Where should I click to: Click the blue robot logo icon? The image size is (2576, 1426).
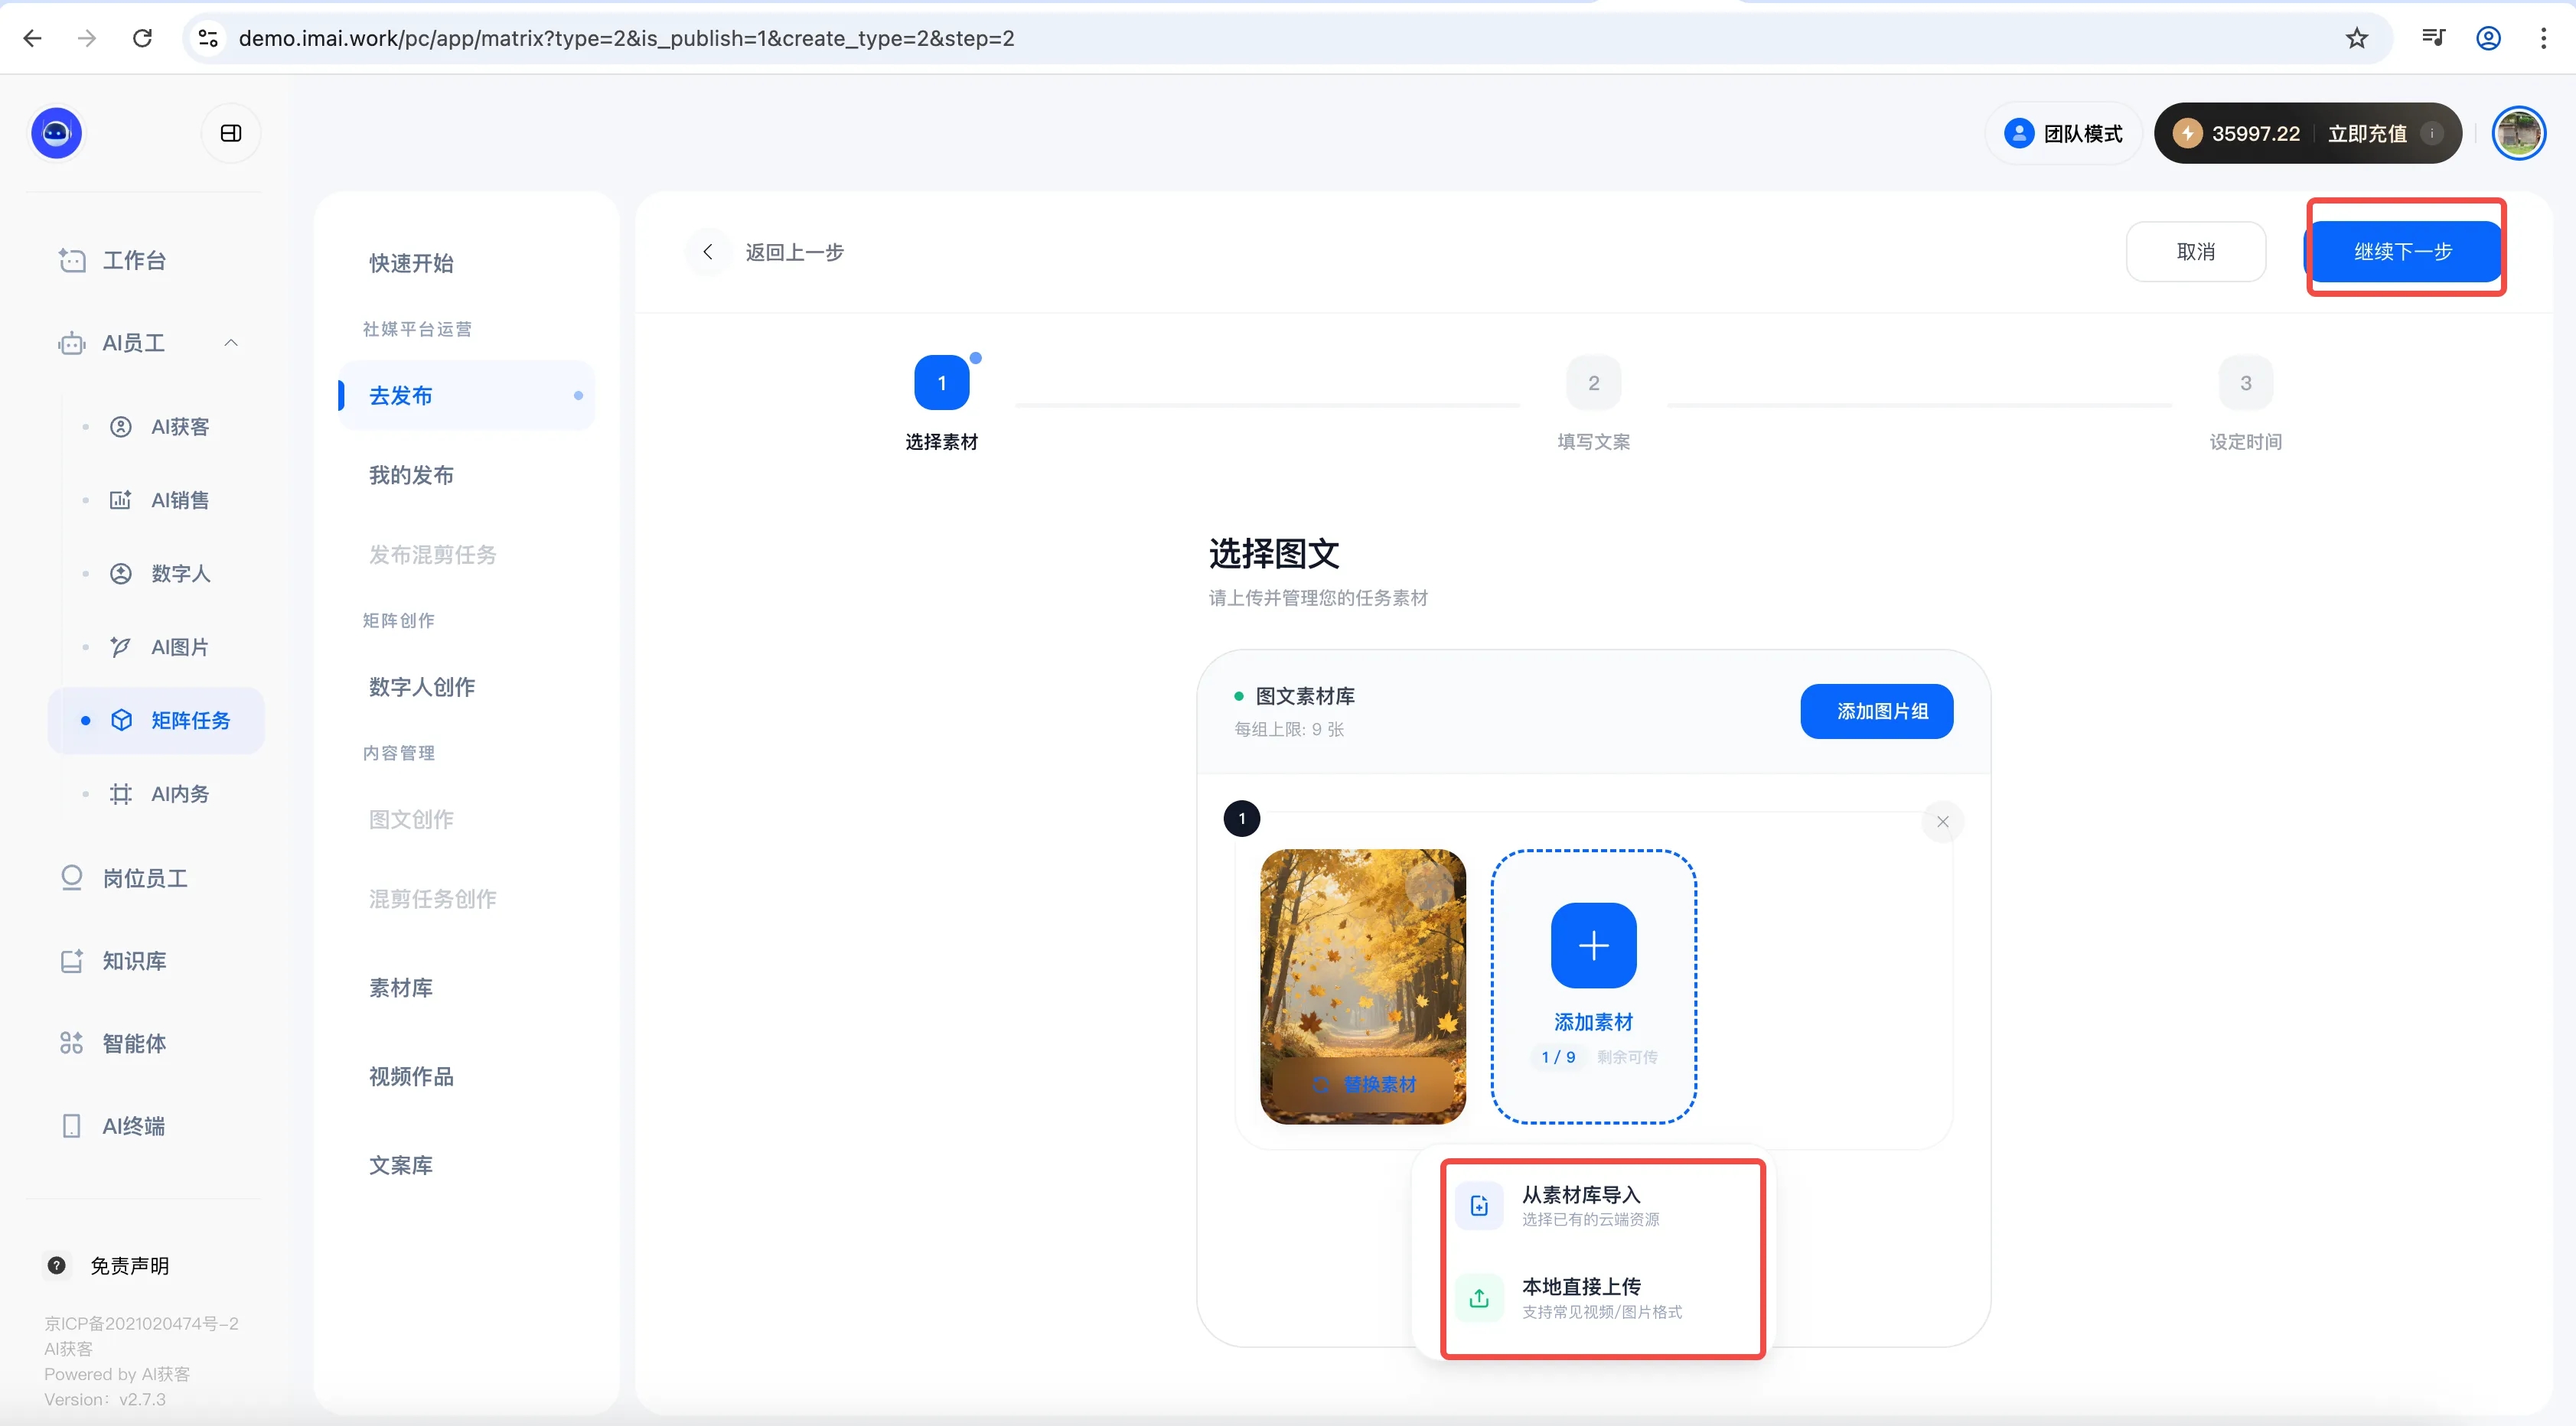point(56,133)
